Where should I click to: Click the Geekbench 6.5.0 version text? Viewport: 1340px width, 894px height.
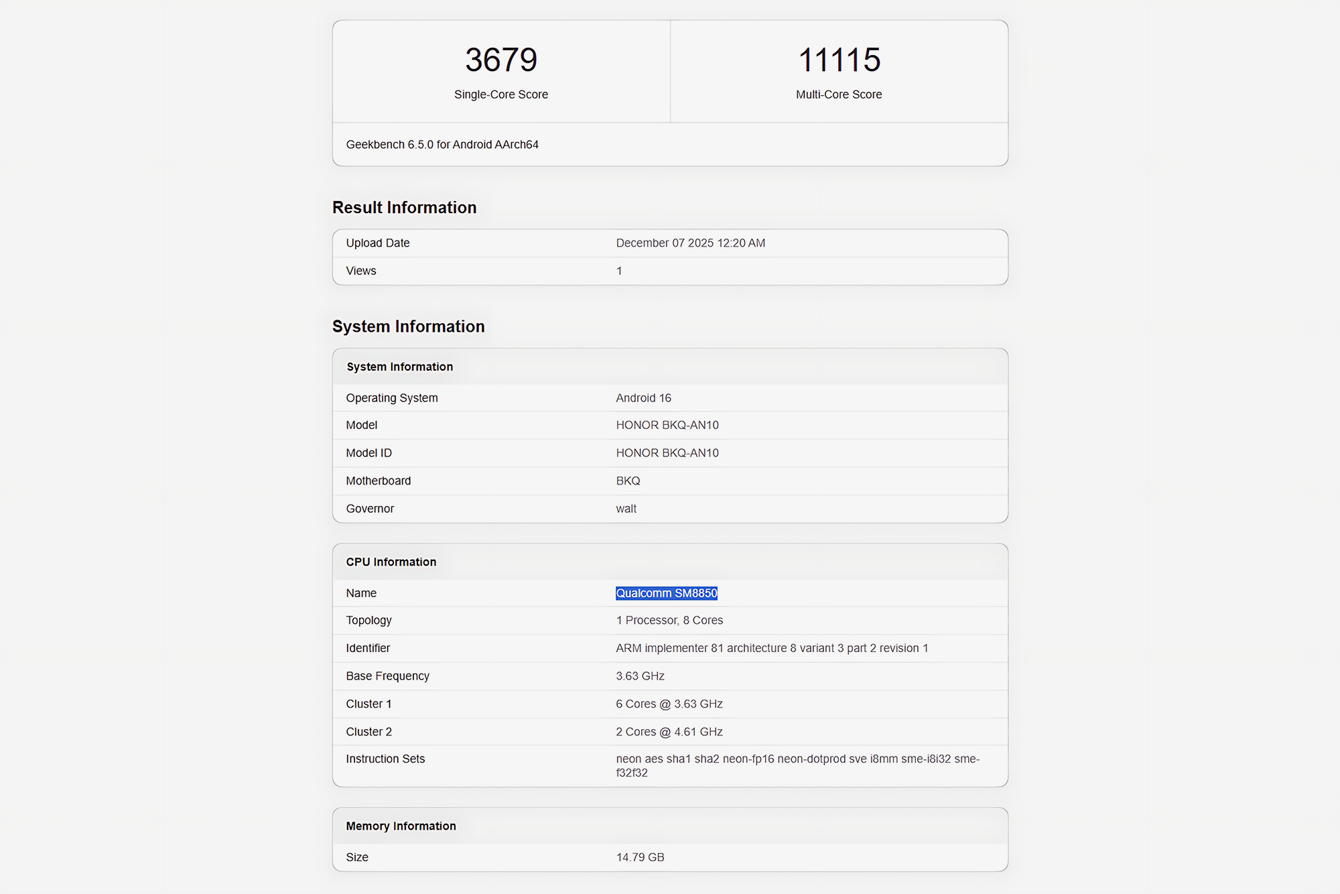pos(442,145)
